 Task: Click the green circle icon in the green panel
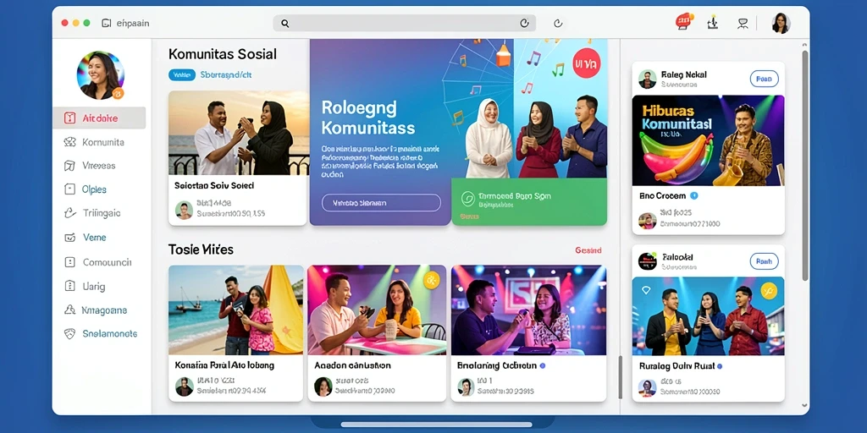point(467,199)
